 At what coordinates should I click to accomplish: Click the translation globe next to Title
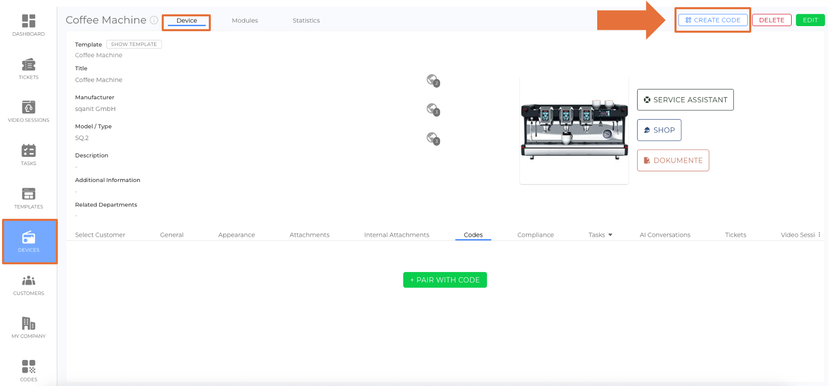(x=433, y=80)
